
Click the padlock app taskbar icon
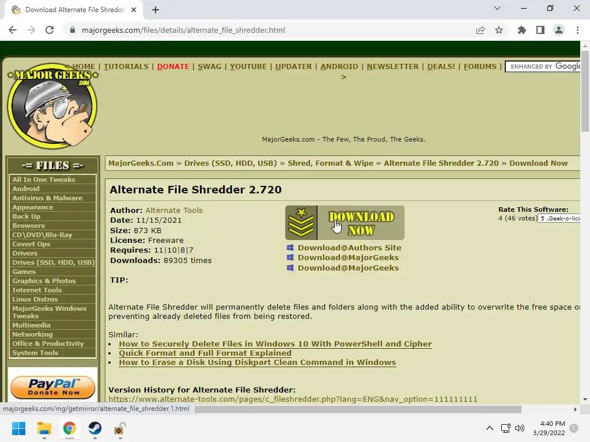click(x=120, y=428)
